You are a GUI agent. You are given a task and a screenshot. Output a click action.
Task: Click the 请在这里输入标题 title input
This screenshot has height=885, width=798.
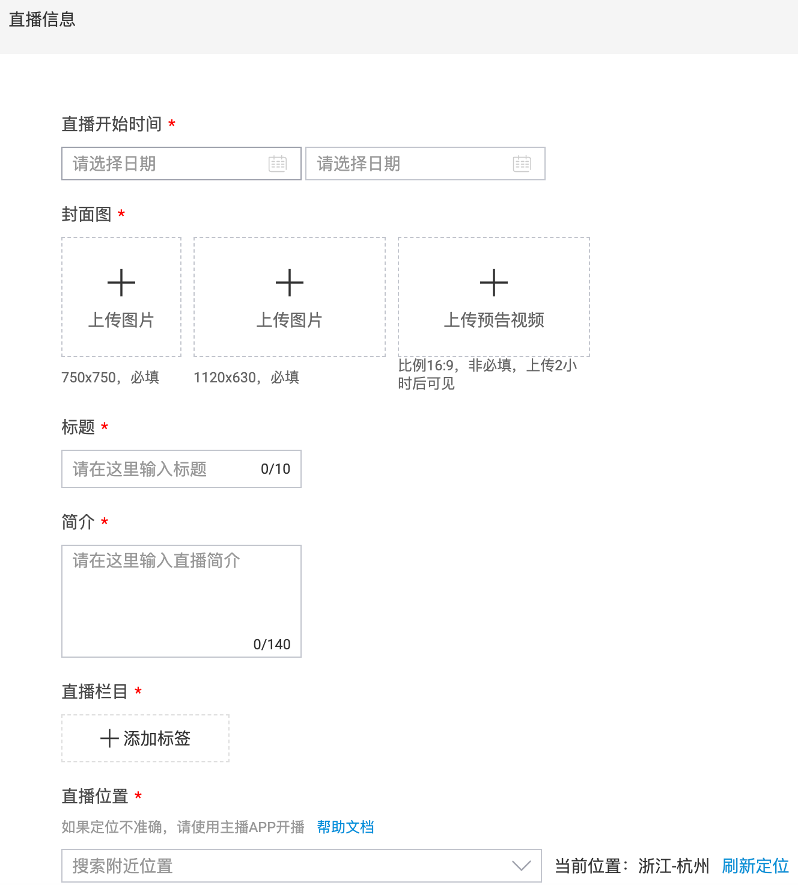(x=162, y=469)
